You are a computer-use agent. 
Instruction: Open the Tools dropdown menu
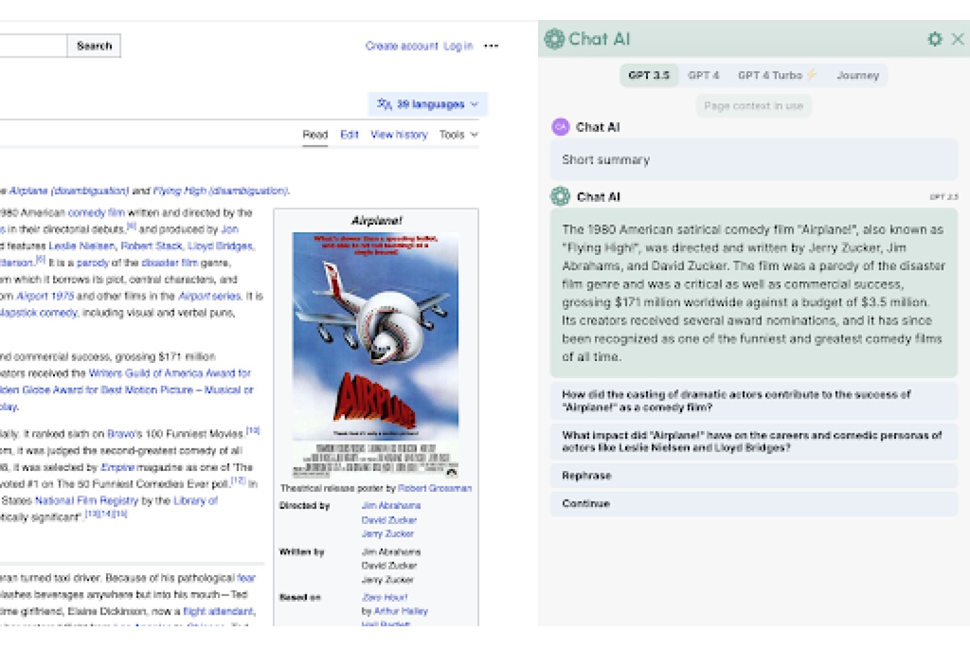[458, 135]
